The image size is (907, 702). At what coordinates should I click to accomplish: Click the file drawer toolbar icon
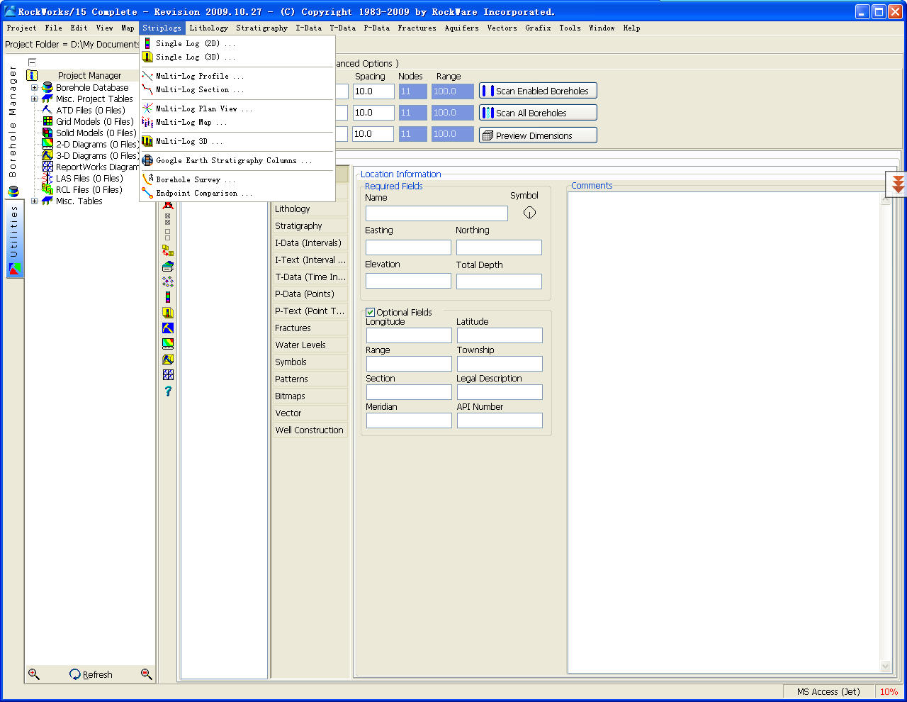tap(168, 266)
